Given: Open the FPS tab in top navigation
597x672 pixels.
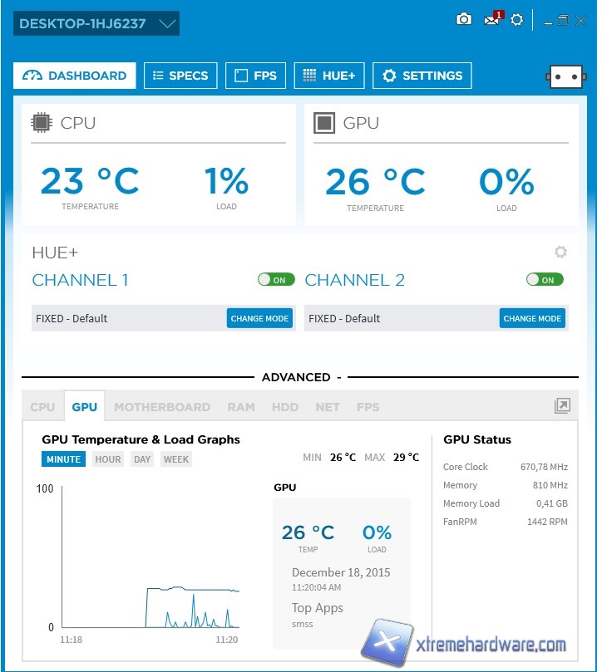Looking at the screenshot, I should (x=256, y=76).
